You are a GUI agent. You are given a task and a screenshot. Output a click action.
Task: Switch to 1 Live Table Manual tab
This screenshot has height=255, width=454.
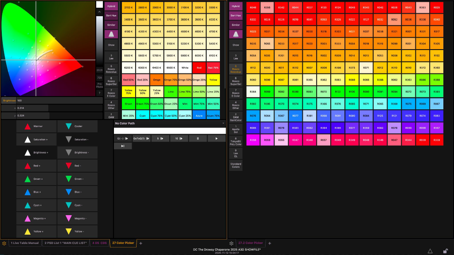[x=25, y=243]
